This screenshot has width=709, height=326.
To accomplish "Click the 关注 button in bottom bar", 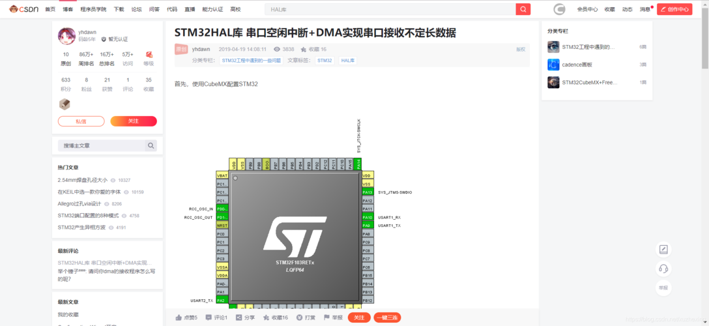I will pyautogui.click(x=359, y=318).
